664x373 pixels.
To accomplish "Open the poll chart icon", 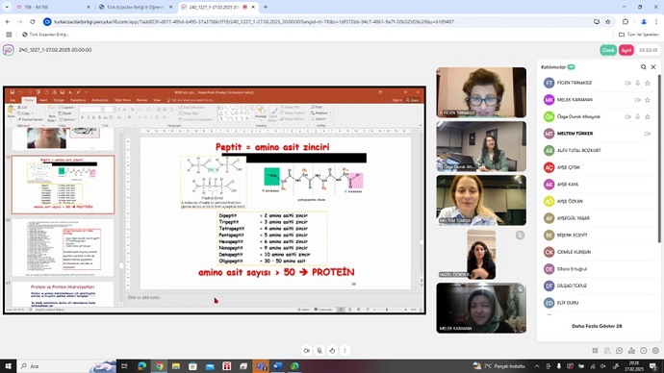I will coord(631,351).
